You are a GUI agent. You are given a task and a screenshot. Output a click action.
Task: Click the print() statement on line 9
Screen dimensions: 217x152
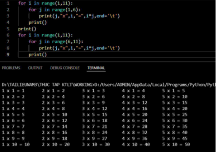tap(38, 54)
